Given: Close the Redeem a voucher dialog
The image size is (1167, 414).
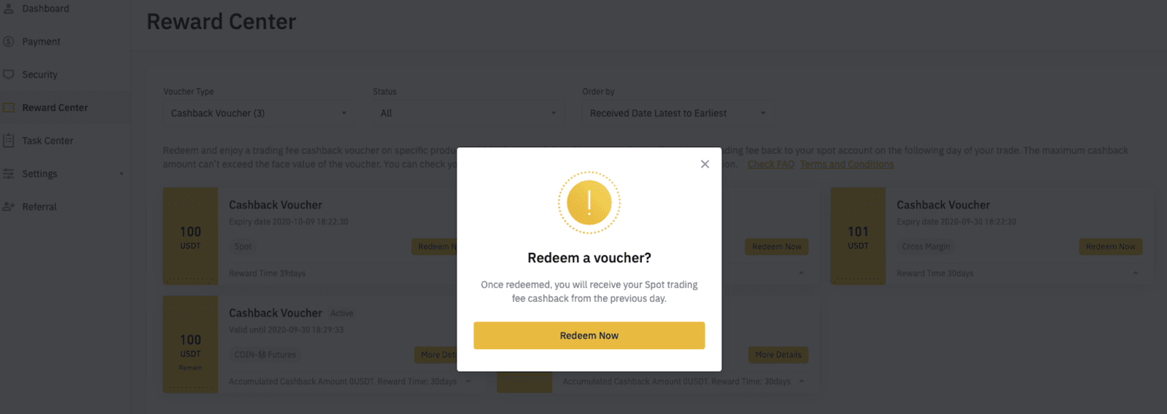Looking at the screenshot, I should pyautogui.click(x=705, y=164).
